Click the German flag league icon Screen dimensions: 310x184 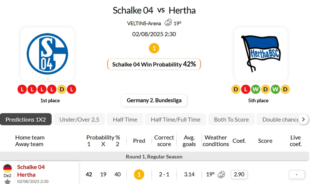pos(7,169)
